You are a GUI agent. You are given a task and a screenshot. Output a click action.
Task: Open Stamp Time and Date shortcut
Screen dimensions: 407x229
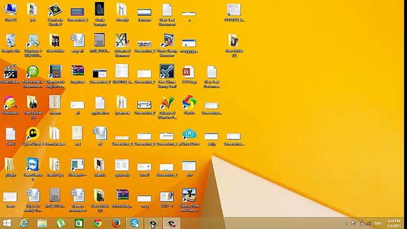click(190, 200)
